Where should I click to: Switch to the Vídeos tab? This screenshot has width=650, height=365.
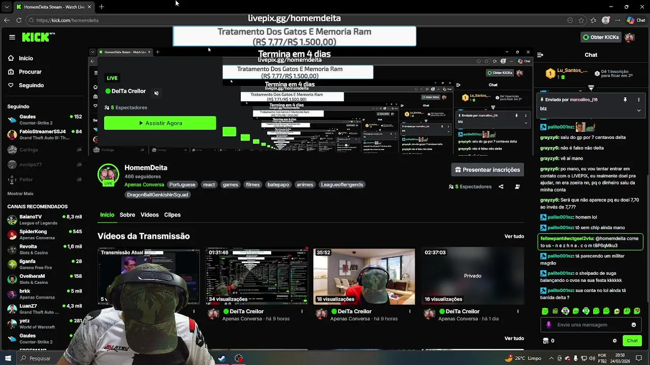[x=149, y=215]
